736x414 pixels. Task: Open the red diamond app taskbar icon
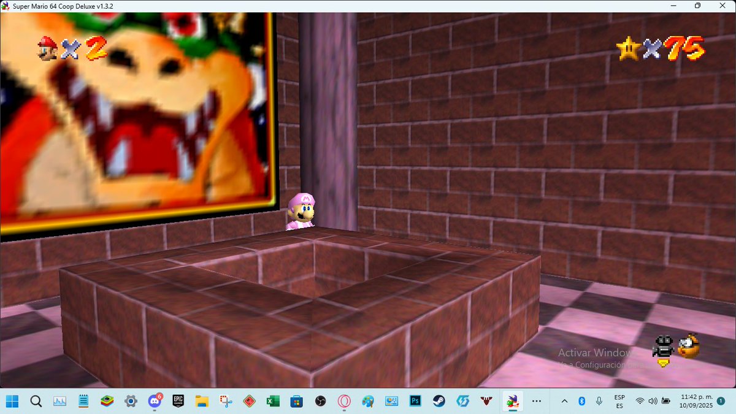(249, 402)
